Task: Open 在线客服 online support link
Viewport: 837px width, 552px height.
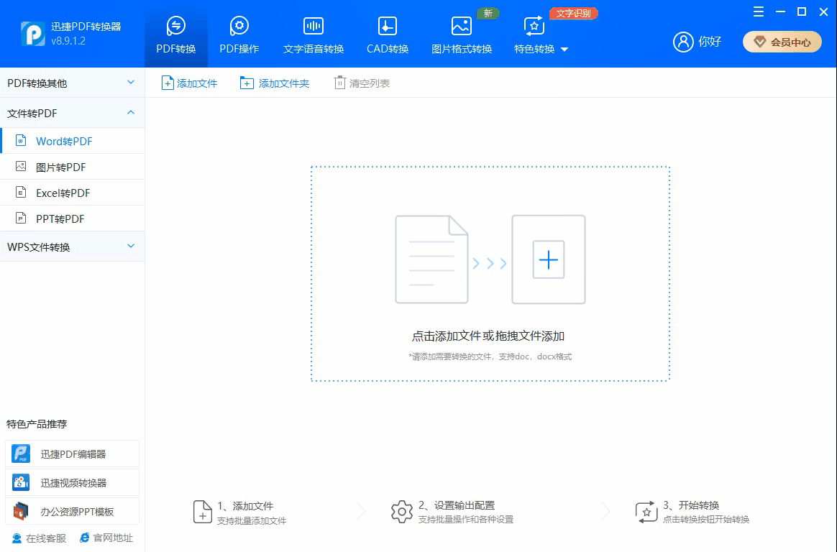Action: pyautogui.click(x=39, y=538)
